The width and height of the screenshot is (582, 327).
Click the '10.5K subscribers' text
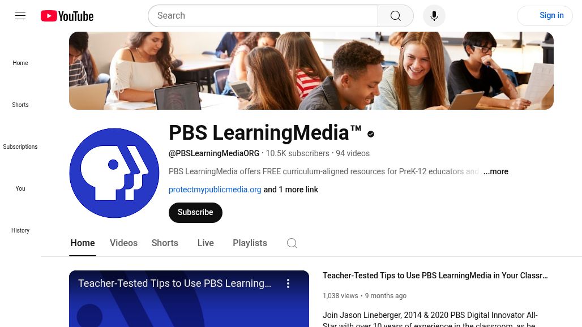pyautogui.click(x=298, y=153)
